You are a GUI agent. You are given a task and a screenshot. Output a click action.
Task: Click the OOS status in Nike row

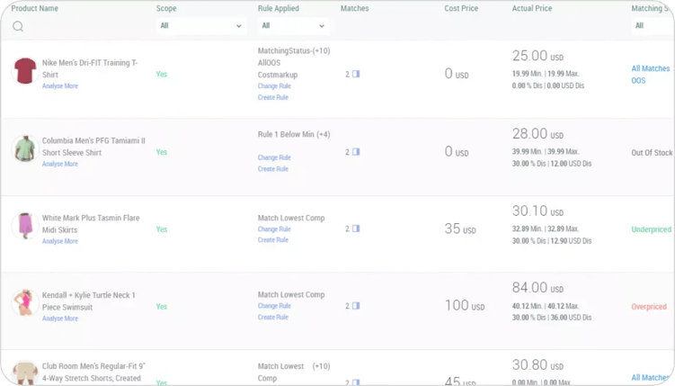pos(638,81)
